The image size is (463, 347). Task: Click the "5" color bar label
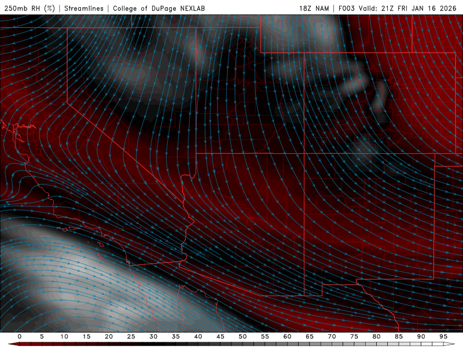tap(42, 337)
